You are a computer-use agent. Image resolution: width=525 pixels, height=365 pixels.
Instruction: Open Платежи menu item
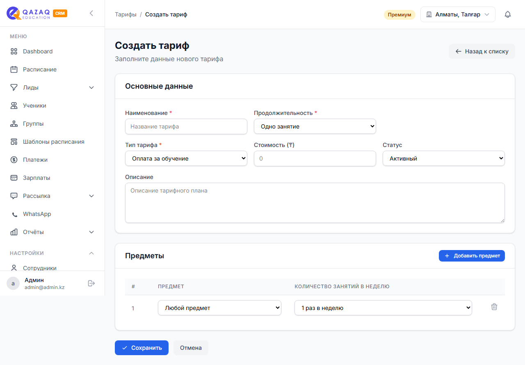point(52,160)
